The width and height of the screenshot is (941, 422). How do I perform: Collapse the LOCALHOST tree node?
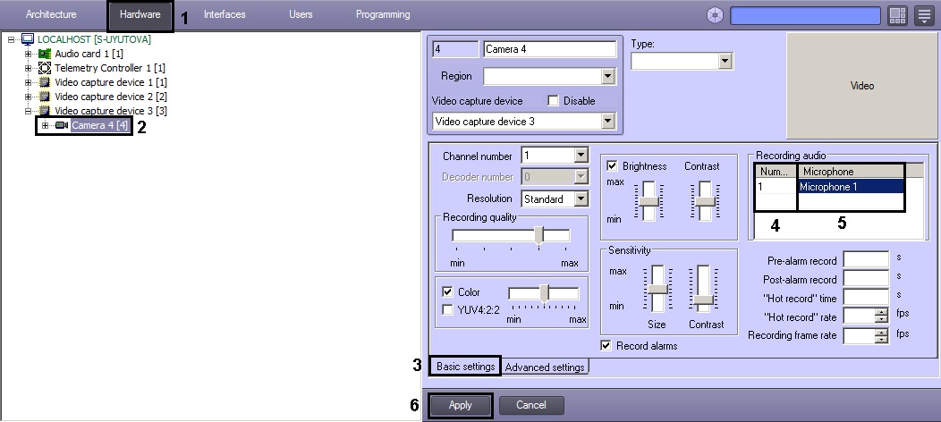pos(12,39)
